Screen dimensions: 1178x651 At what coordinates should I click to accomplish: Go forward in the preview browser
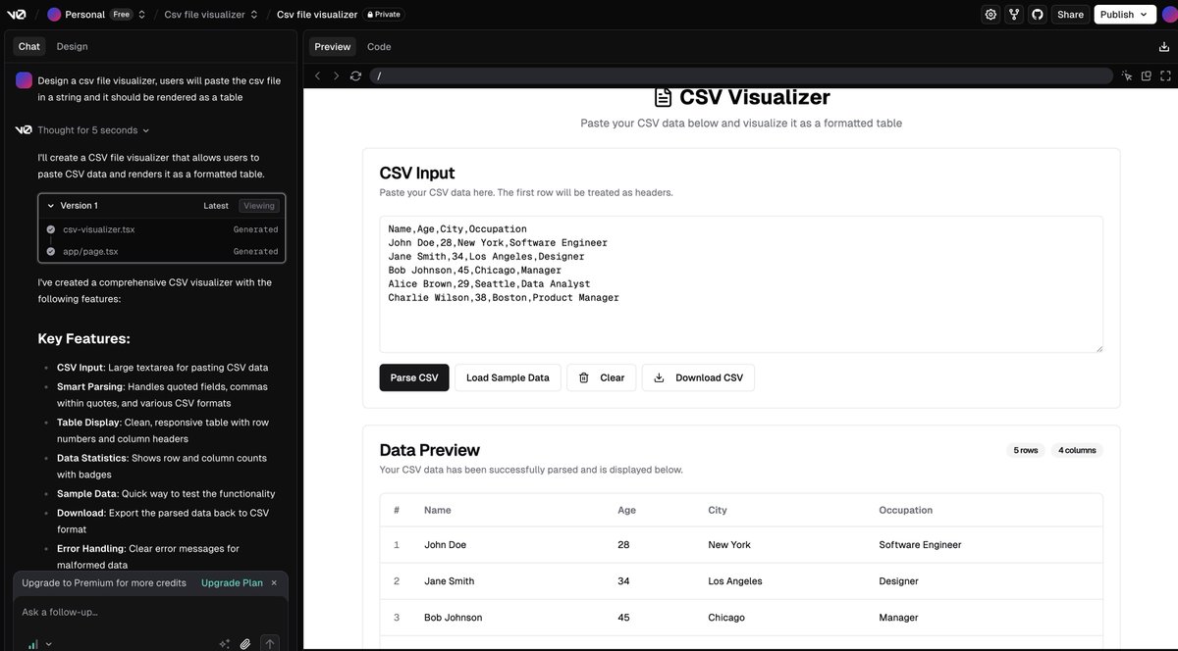(x=336, y=75)
